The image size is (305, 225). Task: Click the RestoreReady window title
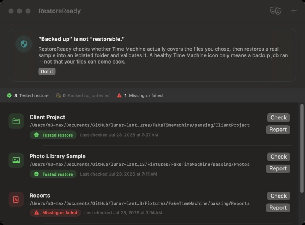59,11
